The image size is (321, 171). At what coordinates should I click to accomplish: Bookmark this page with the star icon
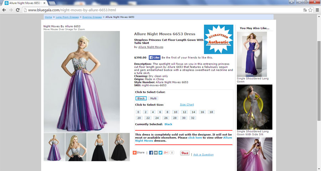tap(310, 10)
